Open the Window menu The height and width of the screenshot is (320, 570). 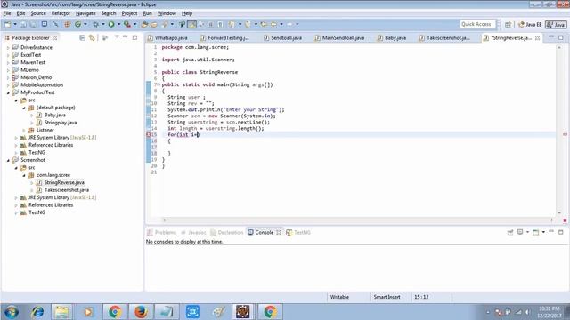click(167, 13)
